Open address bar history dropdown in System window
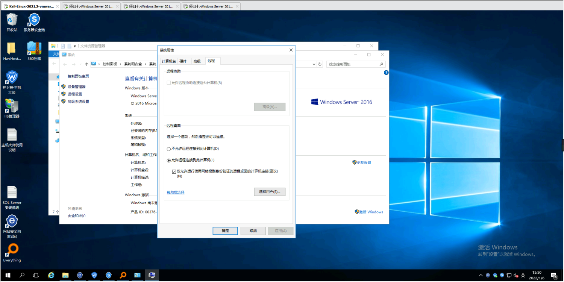This screenshot has height=282, width=564. click(314, 64)
